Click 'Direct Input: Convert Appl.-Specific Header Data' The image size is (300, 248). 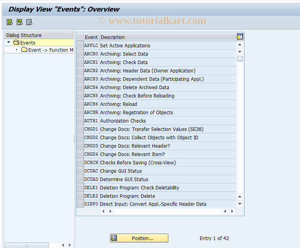click(x=168, y=204)
